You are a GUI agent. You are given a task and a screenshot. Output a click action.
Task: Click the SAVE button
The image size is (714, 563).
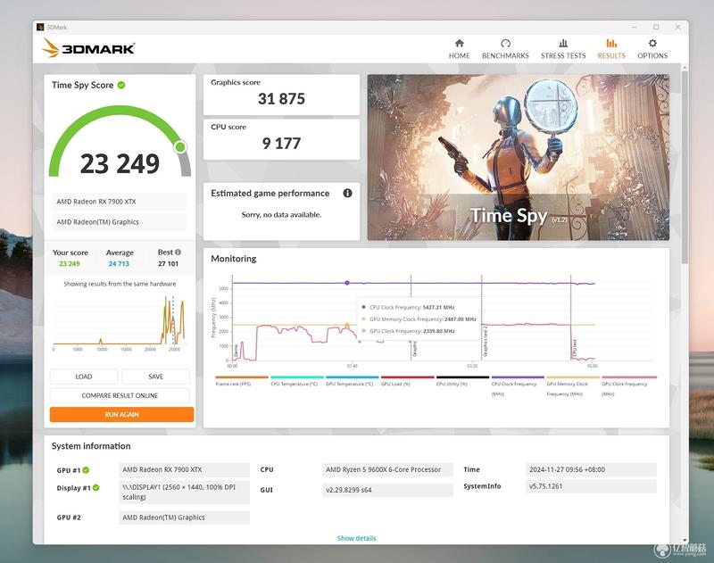pyautogui.click(x=155, y=377)
